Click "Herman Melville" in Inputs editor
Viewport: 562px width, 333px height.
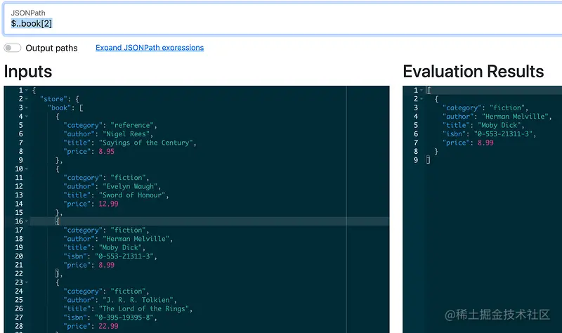136,239
